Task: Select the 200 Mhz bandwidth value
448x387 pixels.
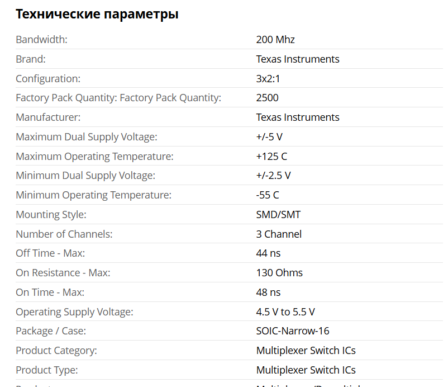Action: (x=275, y=40)
